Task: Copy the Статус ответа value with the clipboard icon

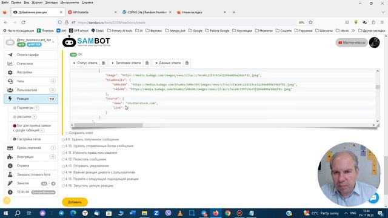Action: click(104, 63)
